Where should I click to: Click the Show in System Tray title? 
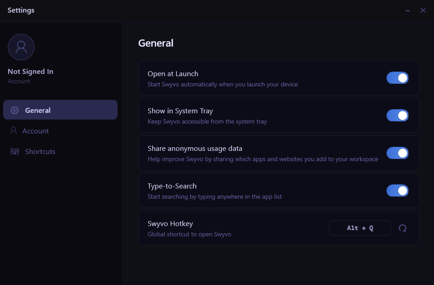point(180,111)
